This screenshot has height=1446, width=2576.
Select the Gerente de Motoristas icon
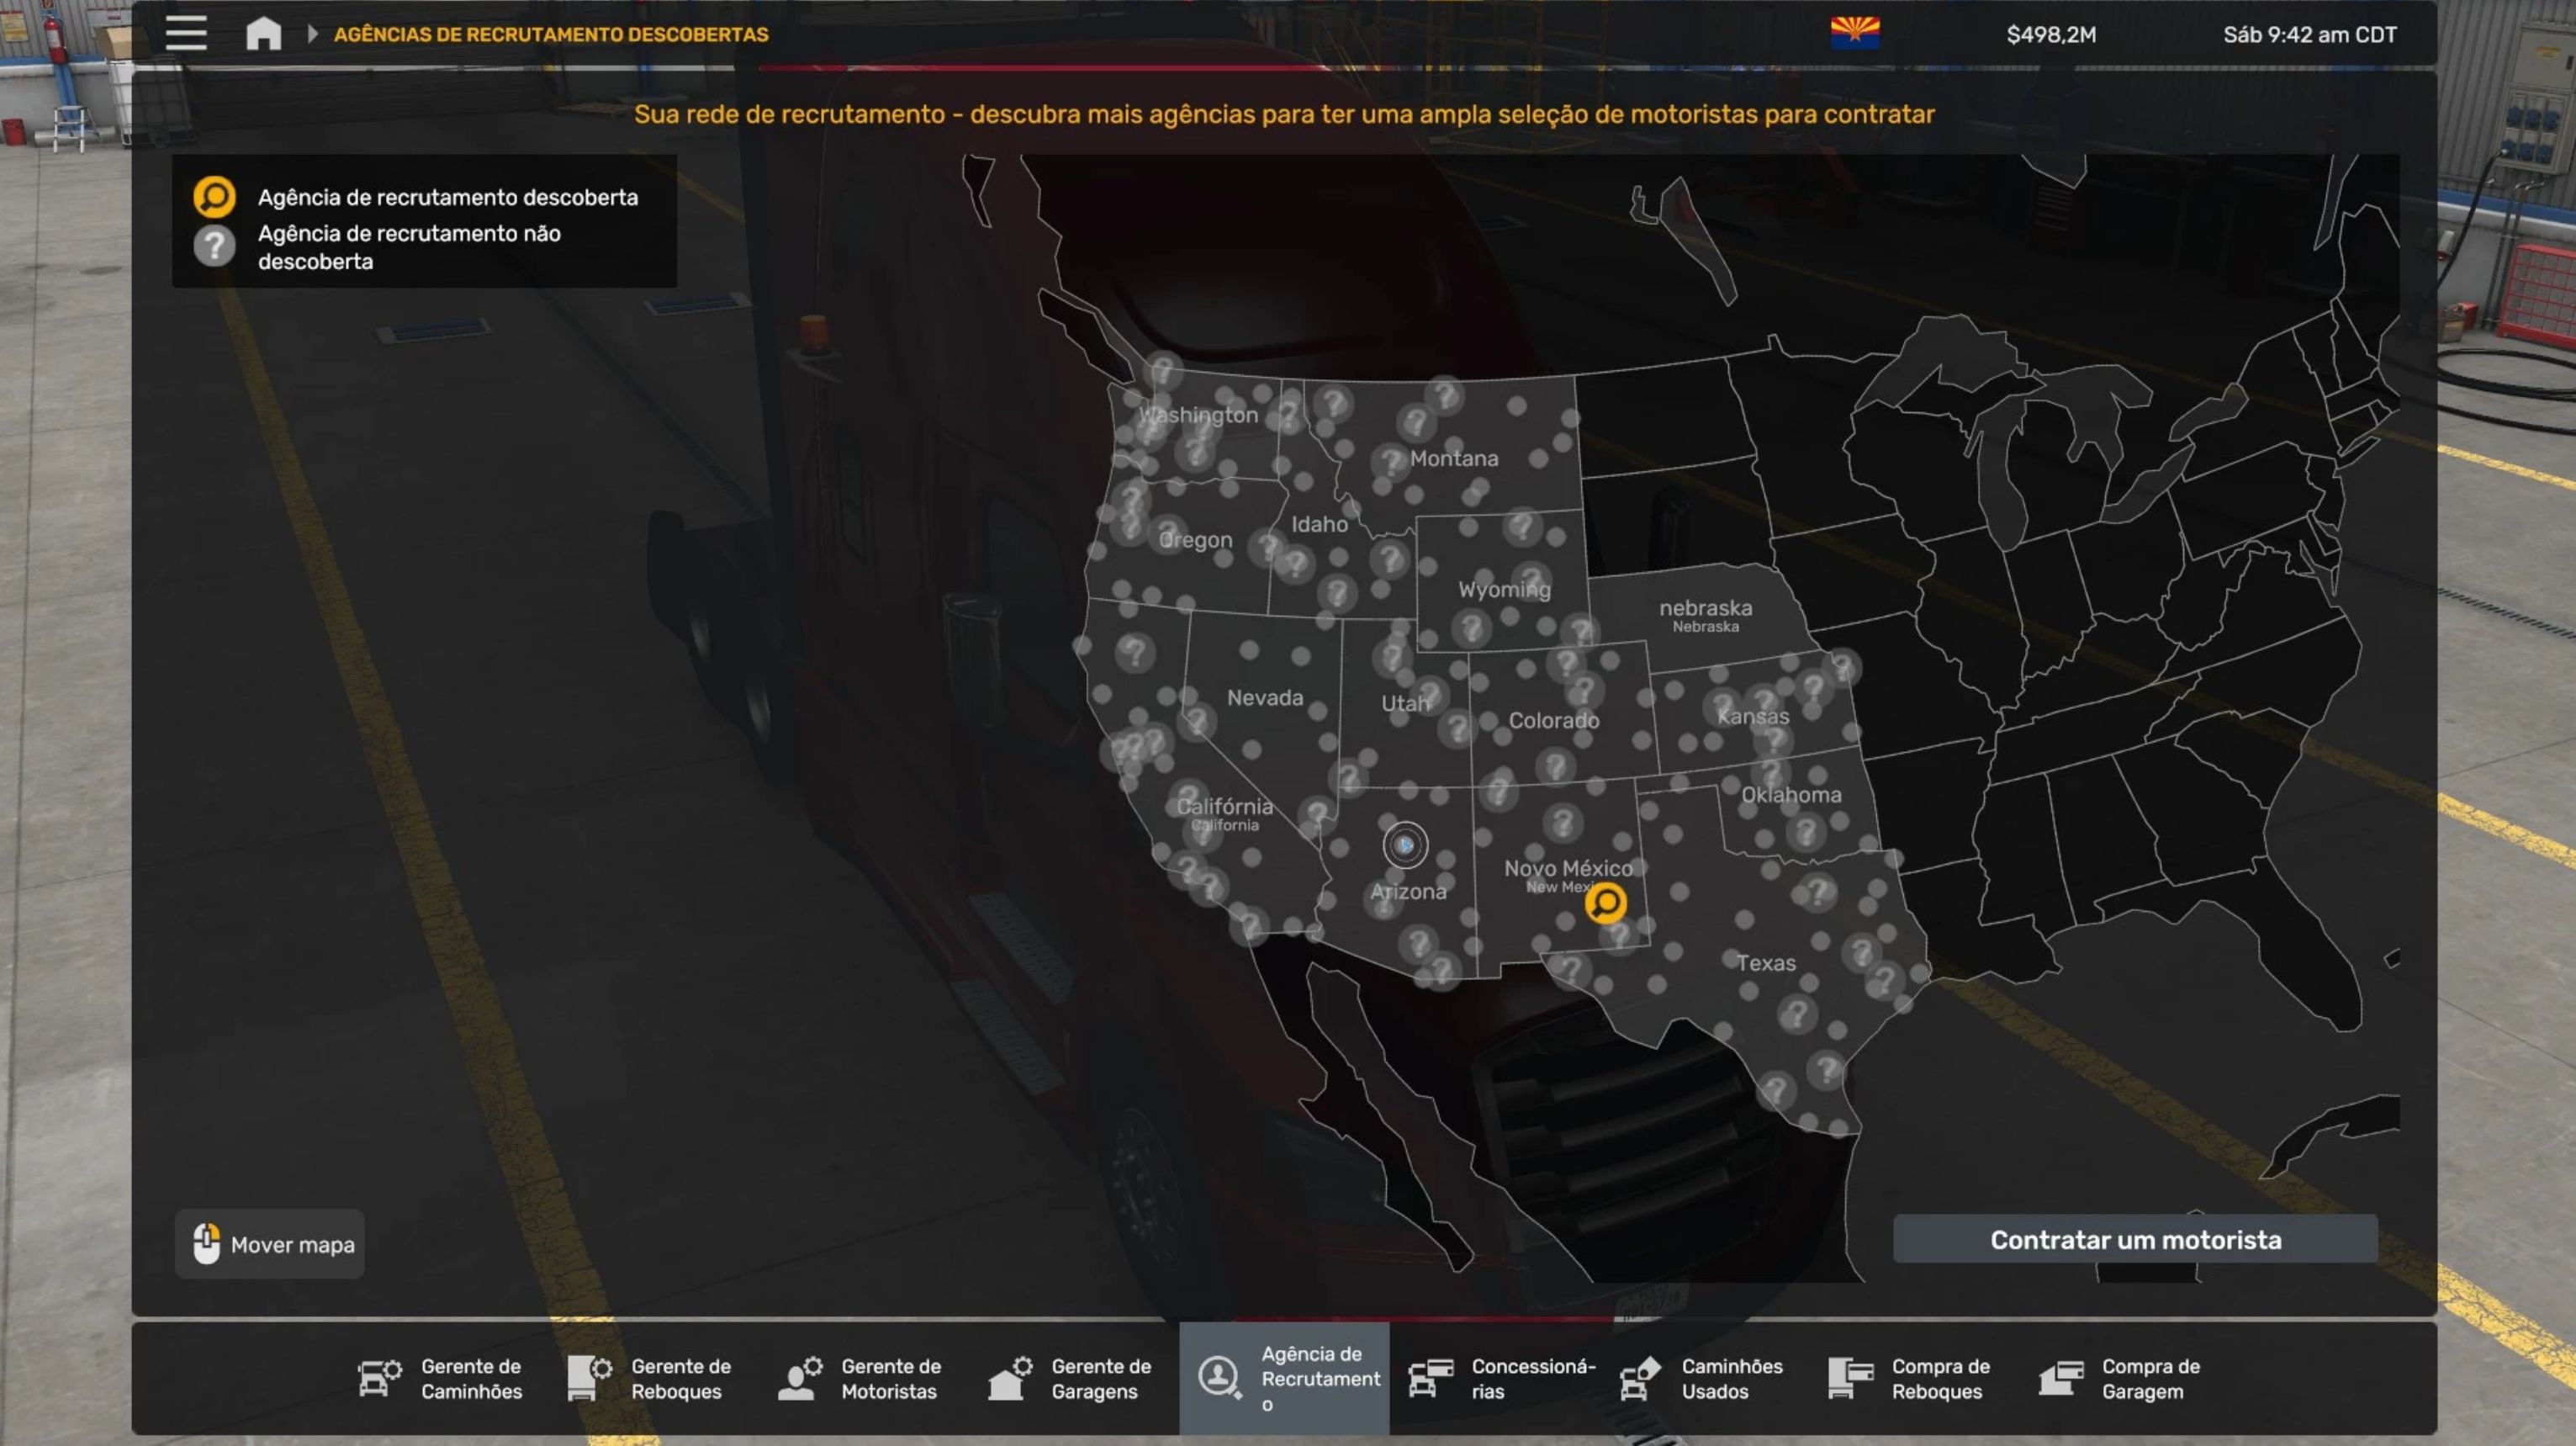coord(800,1378)
